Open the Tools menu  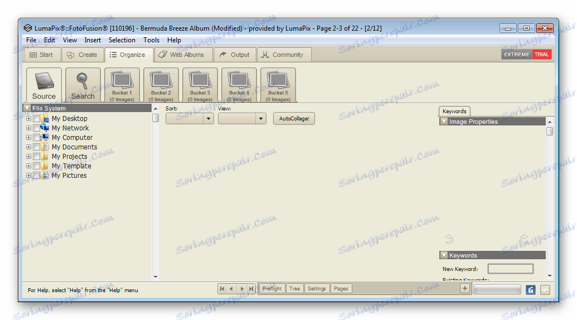(x=151, y=40)
